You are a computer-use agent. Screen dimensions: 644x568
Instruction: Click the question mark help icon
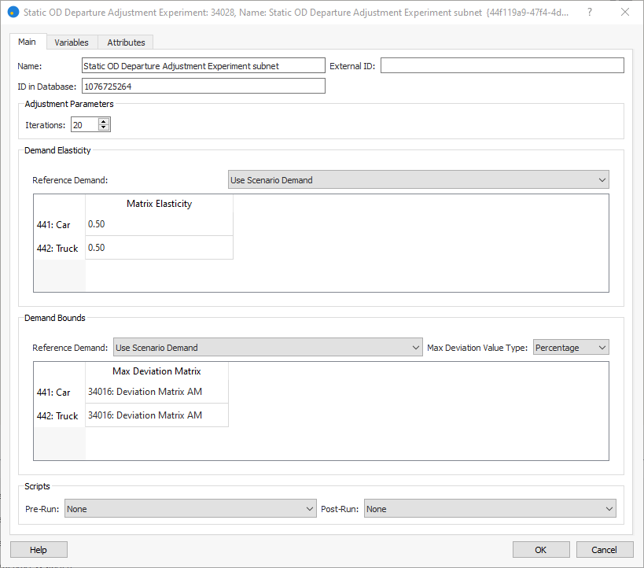point(590,13)
